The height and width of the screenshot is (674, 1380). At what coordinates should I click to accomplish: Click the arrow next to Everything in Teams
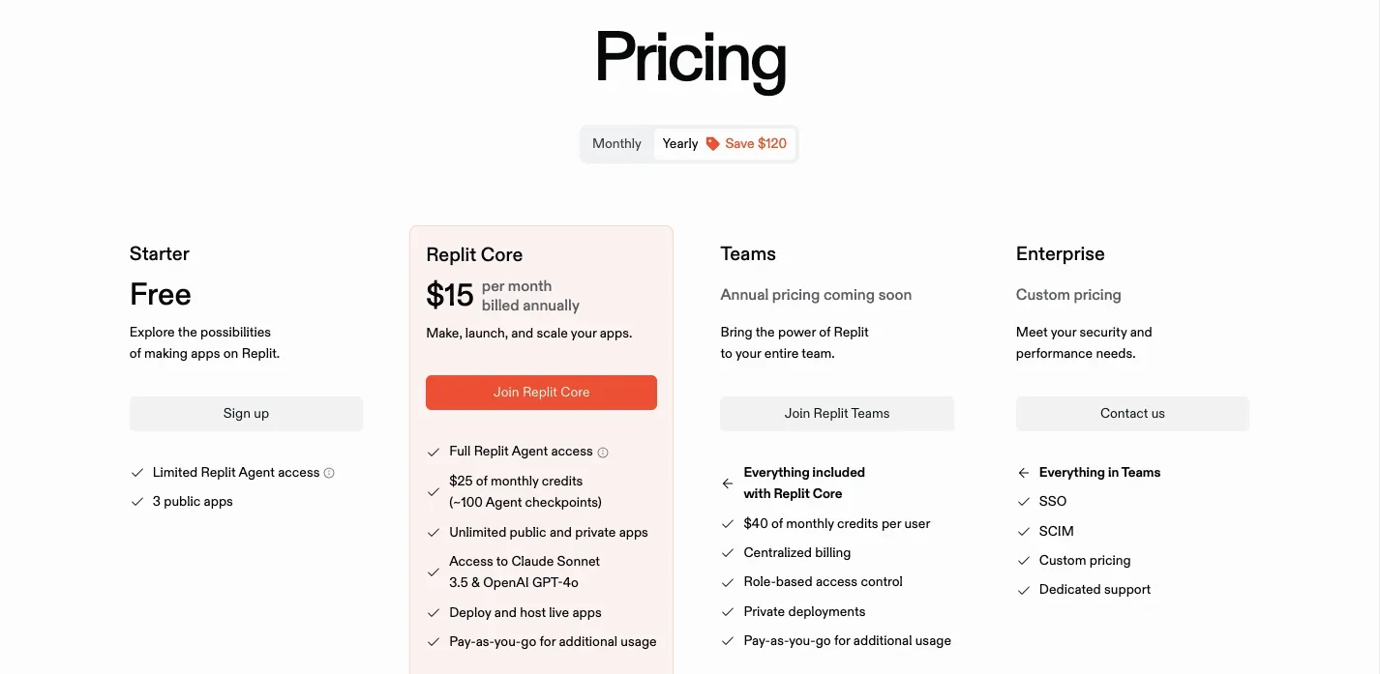pos(1023,472)
